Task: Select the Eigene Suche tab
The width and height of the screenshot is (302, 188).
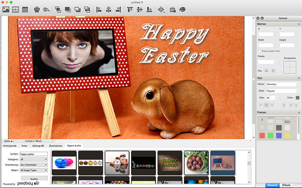Action: (x=74, y=146)
